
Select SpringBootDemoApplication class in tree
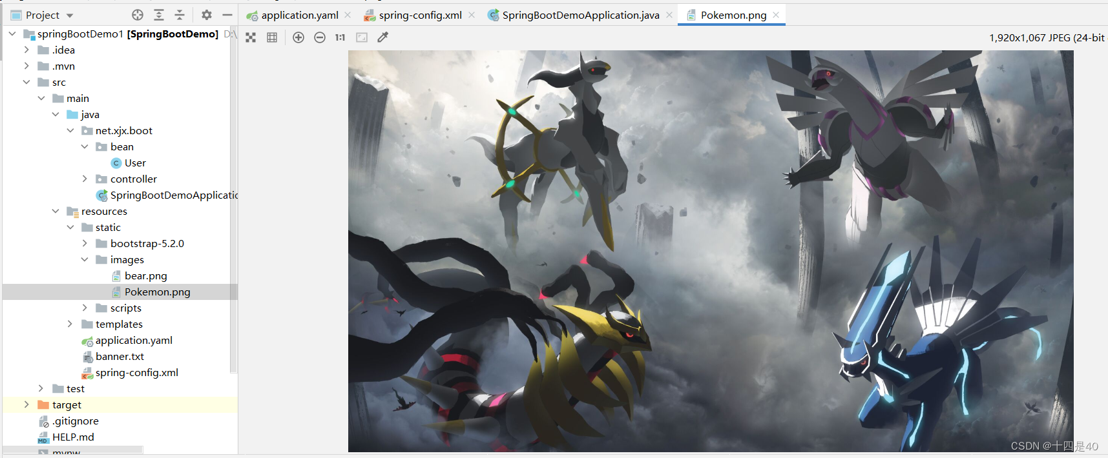174,195
